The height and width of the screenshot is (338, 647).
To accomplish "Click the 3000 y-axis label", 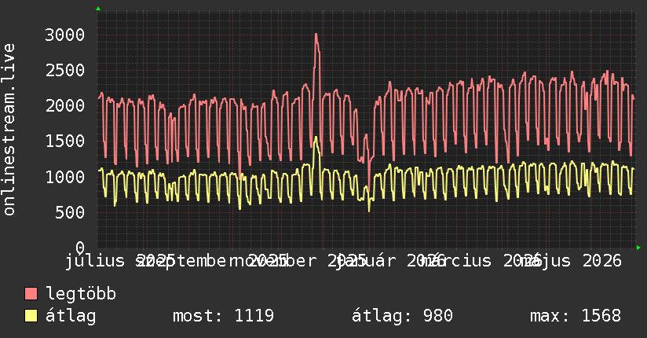I will (x=65, y=35).
